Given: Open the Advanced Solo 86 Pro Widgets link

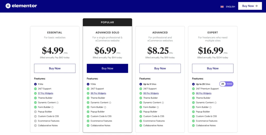Looking at the screenshot, I should pos(98,93).
